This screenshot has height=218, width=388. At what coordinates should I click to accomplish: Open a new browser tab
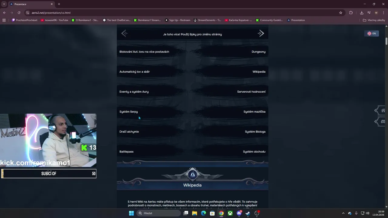click(x=59, y=4)
